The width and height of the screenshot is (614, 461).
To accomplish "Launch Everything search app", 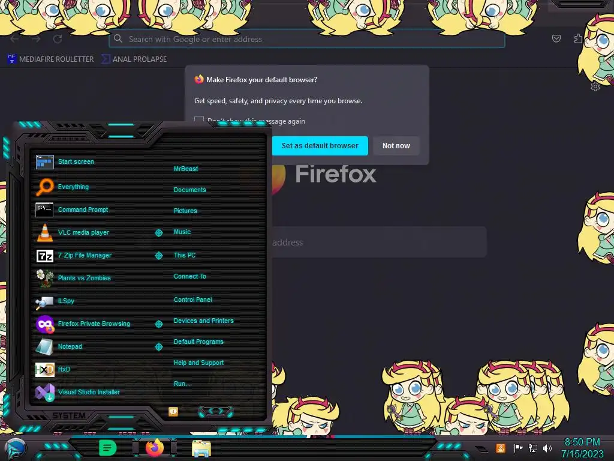I will click(x=62, y=187).
